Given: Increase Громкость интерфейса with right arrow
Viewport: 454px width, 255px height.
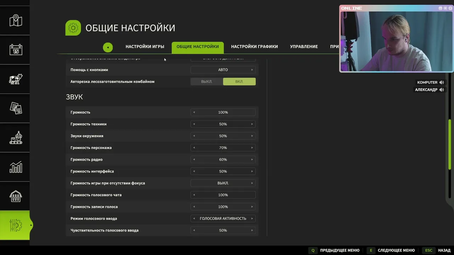Looking at the screenshot, I should [252, 171].
